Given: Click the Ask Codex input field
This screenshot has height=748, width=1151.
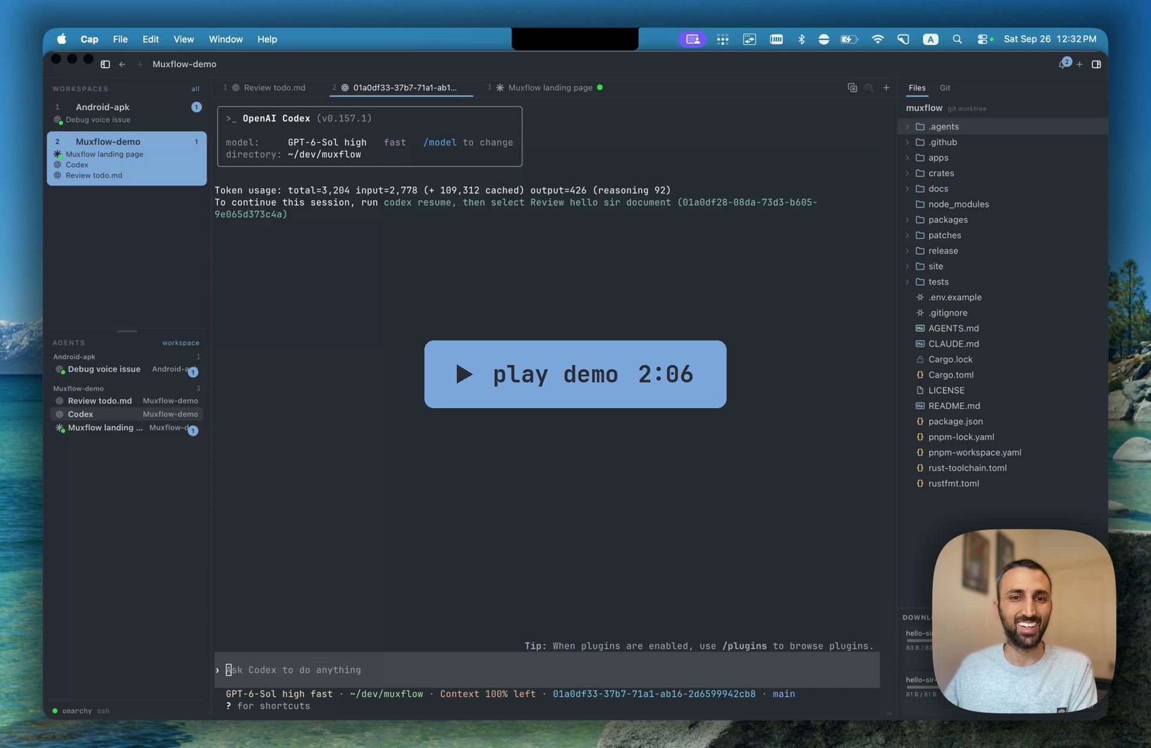Looking at the screenshot, I should [547, 670].
